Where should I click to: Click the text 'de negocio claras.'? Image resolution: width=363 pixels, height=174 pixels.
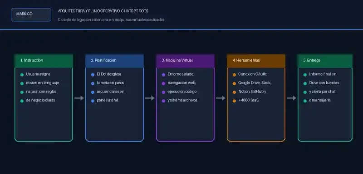tap(41, 100)
